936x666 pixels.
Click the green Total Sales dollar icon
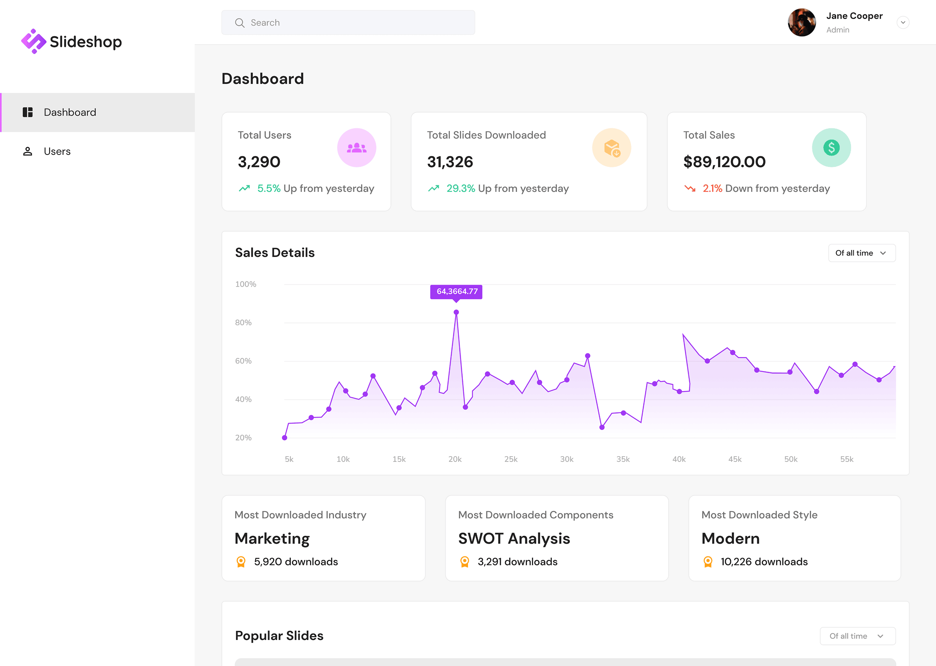(831, 147)
